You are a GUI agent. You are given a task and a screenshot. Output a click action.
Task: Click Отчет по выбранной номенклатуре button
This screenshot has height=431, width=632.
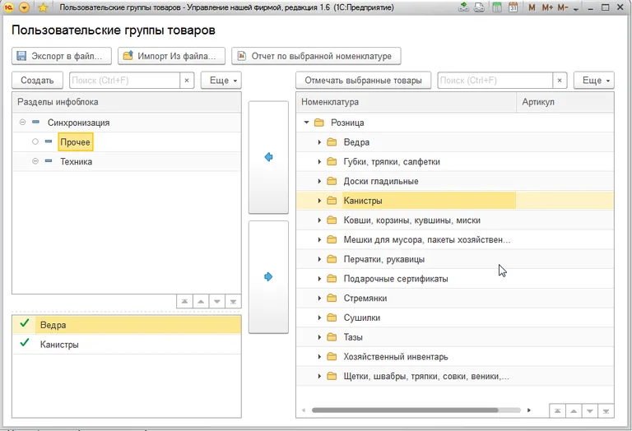(x=317, y=56)
